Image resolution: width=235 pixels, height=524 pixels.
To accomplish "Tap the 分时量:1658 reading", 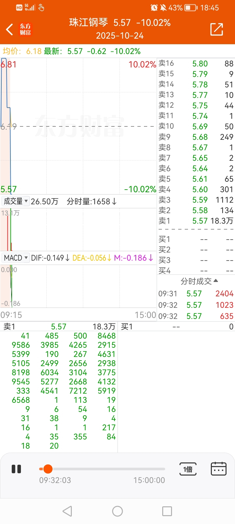I will [91, 201].
